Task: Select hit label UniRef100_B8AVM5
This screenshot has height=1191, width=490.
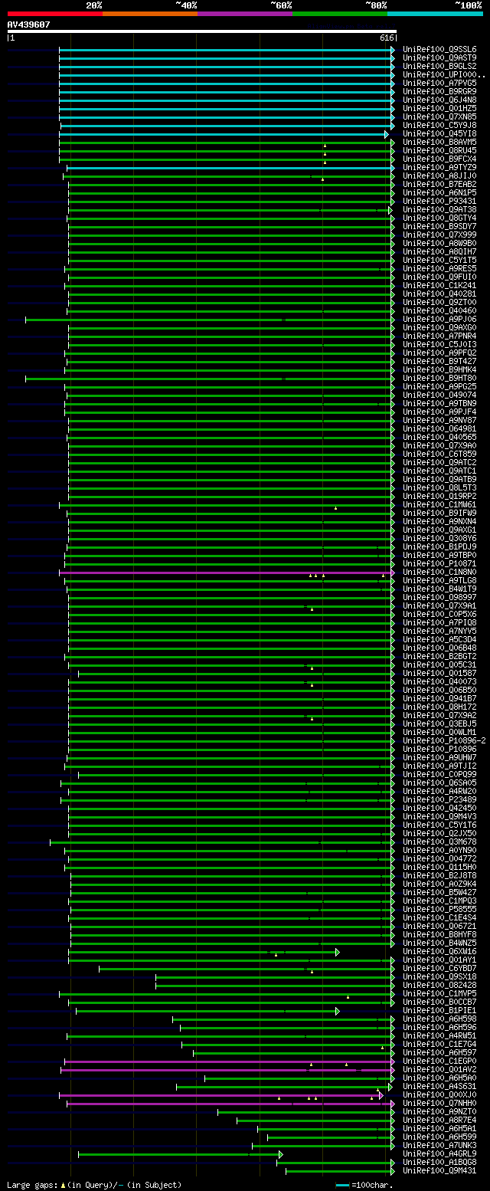Action: tap(439, 143)
